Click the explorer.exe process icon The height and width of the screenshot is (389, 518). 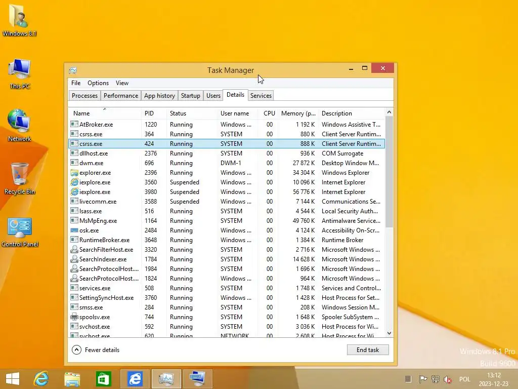tap(74, 172)
